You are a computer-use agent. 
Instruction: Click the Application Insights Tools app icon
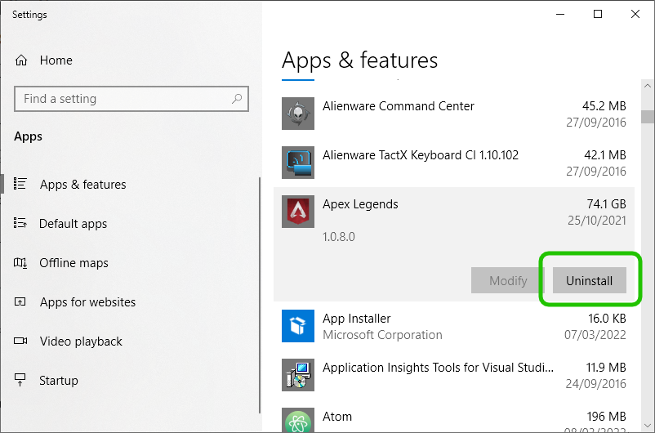point(298,375)
